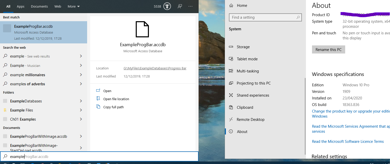Click the Open file location icon
Viewport: 390px width, 164px height.
coord(98,99)
